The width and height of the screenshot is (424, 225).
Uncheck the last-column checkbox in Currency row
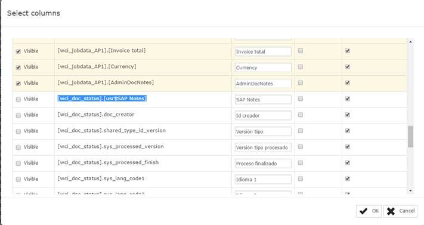pyautogui.click(x=348, y=67)
